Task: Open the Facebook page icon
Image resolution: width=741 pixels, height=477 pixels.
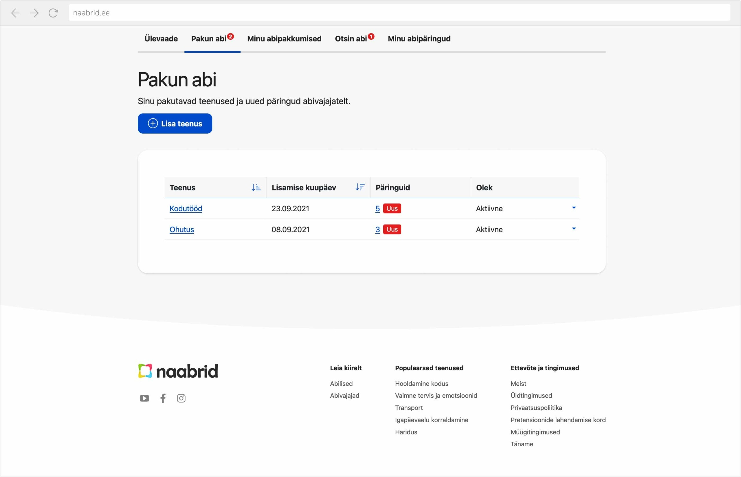Action: tap(163, 398)
